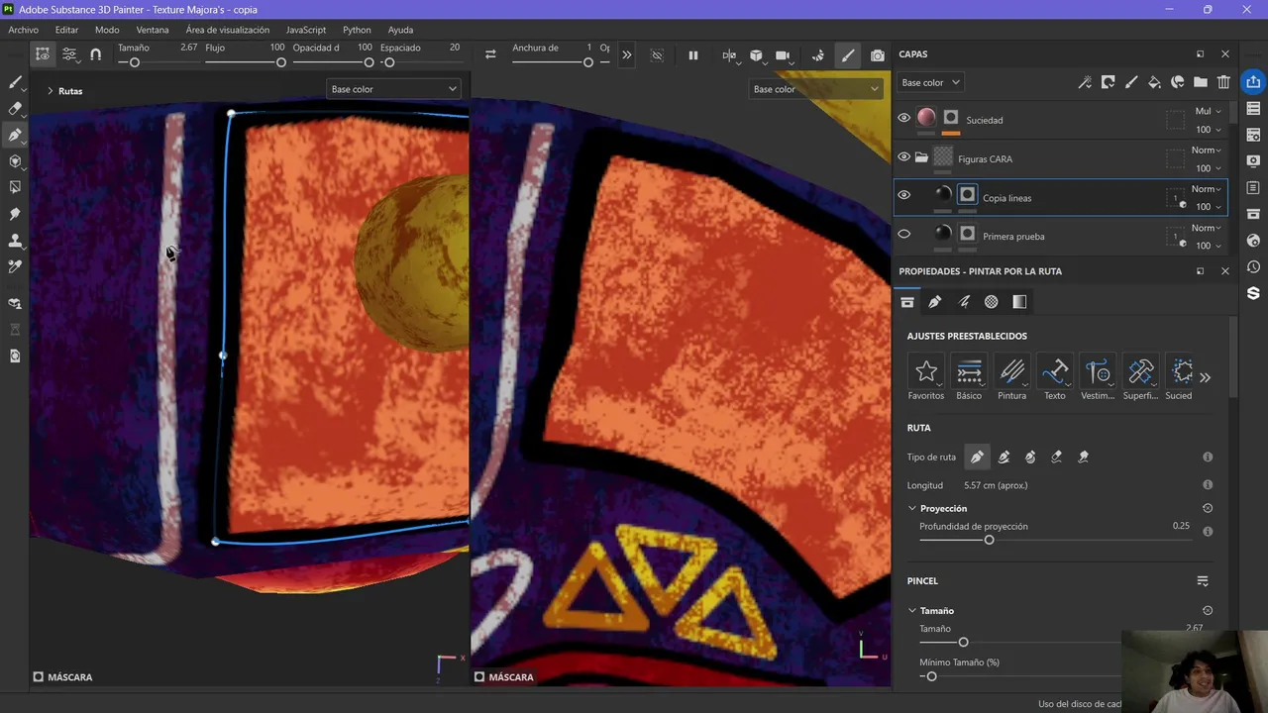The width and height of the screenshot is (1268, 713).
Task: Click the blue export textures button
Action: [1253, 82]
